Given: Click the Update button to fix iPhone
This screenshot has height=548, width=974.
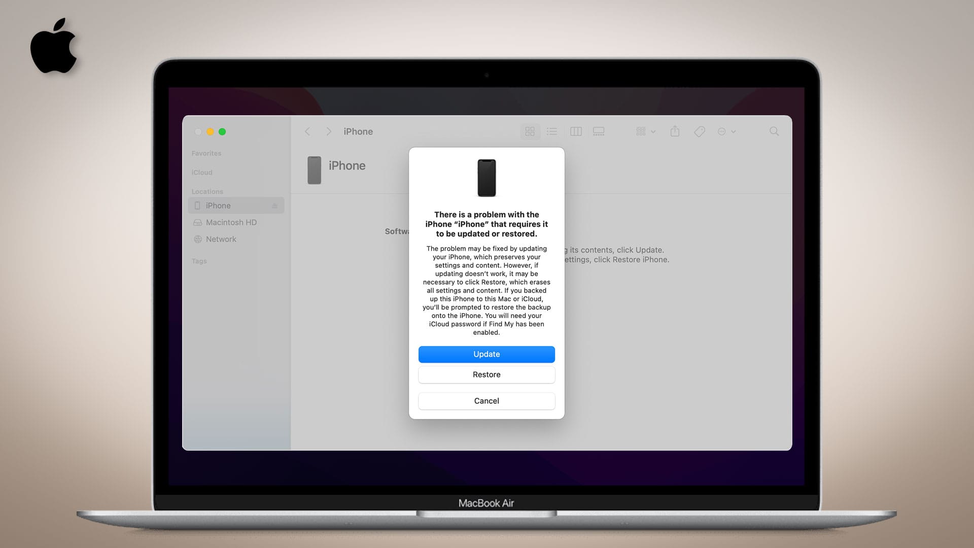Looking at the screenshot, I should tap(486, 354).
